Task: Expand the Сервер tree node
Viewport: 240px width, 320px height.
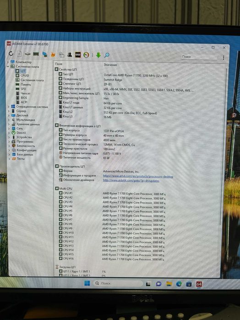Action: 9,111
